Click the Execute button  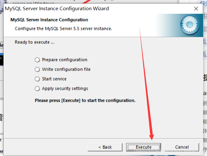point(144,147)
